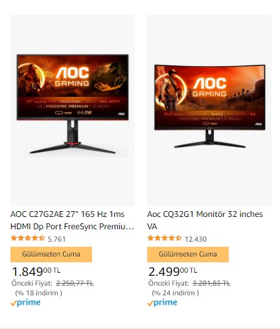Open the curved AOC CQ32G1 monitor image
Screen dimensions: 280x329
point(209,110)
